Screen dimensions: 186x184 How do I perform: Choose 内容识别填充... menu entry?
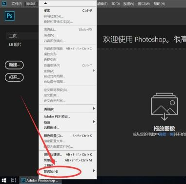[67, 41]
